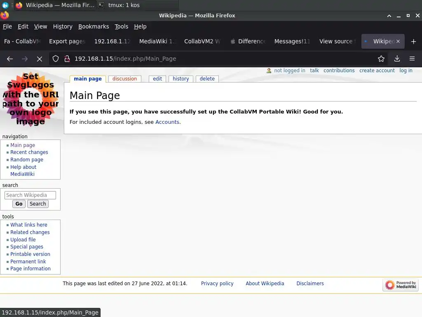Open the Disclaimers footer link
This screenshot has width=422, height=317.
click(x=310, y=284)
